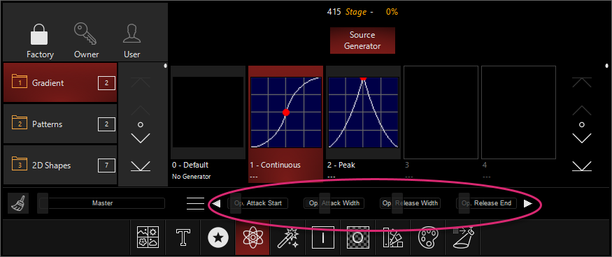612x257 pixels.
Task: Select the color palette icon
Action: tap(429, 237)
